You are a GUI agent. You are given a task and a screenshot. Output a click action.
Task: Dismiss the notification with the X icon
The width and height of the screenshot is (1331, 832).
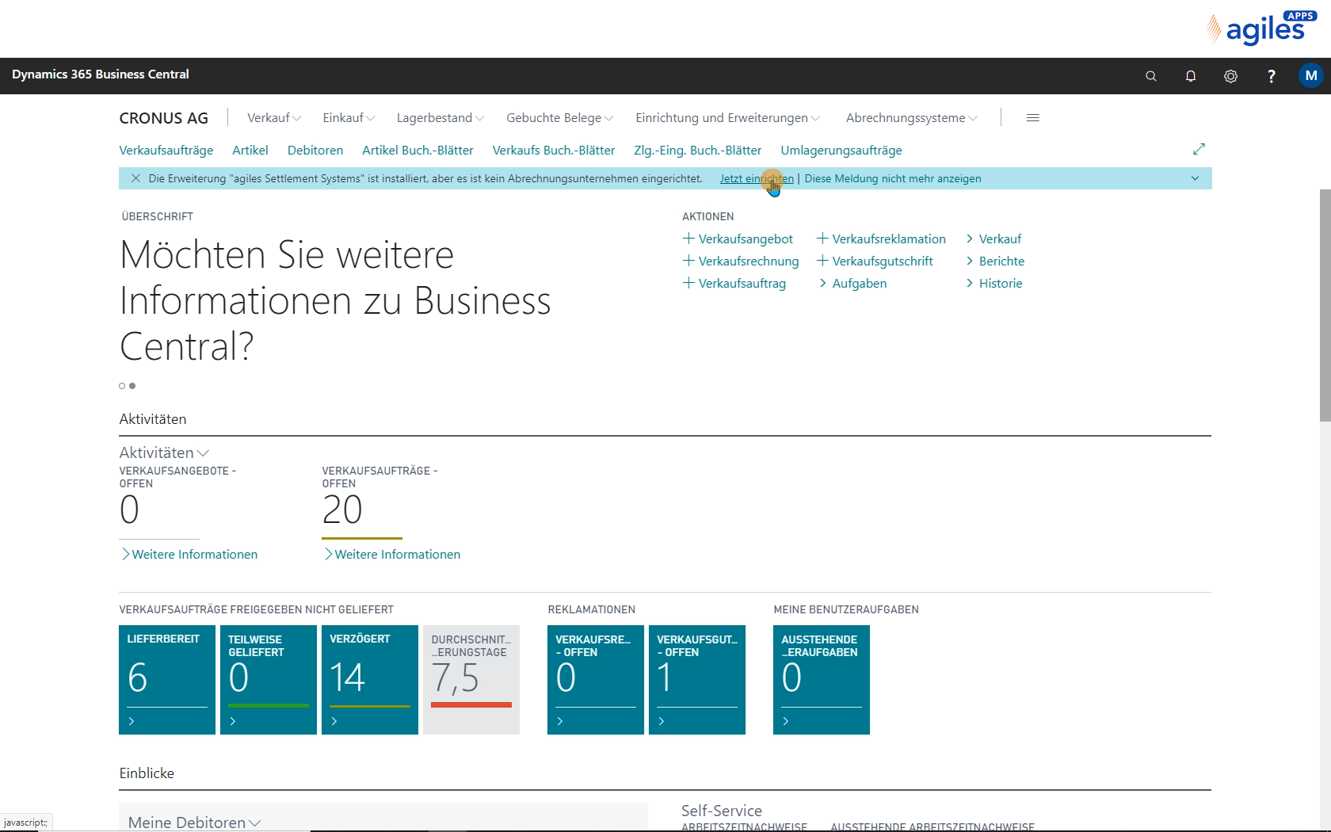point(135,178)
